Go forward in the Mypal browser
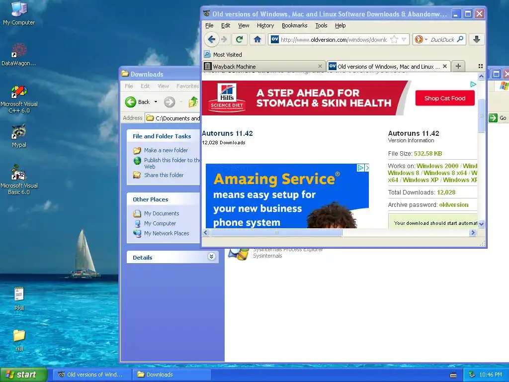The height and width of the screenshot is (382, 509). (224, 40)
